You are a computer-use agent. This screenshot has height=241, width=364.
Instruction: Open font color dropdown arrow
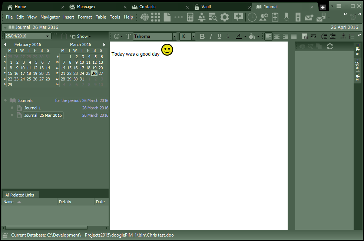click(x=245, y=36)
